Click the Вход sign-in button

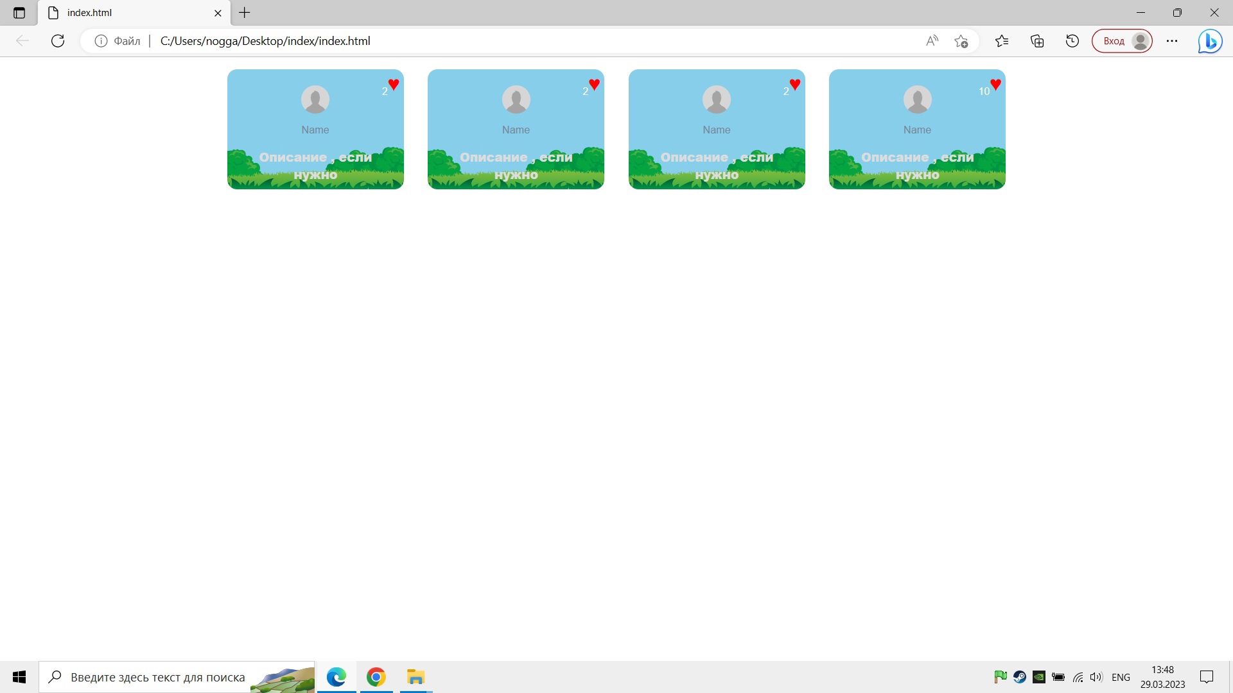click(1121, 41)
